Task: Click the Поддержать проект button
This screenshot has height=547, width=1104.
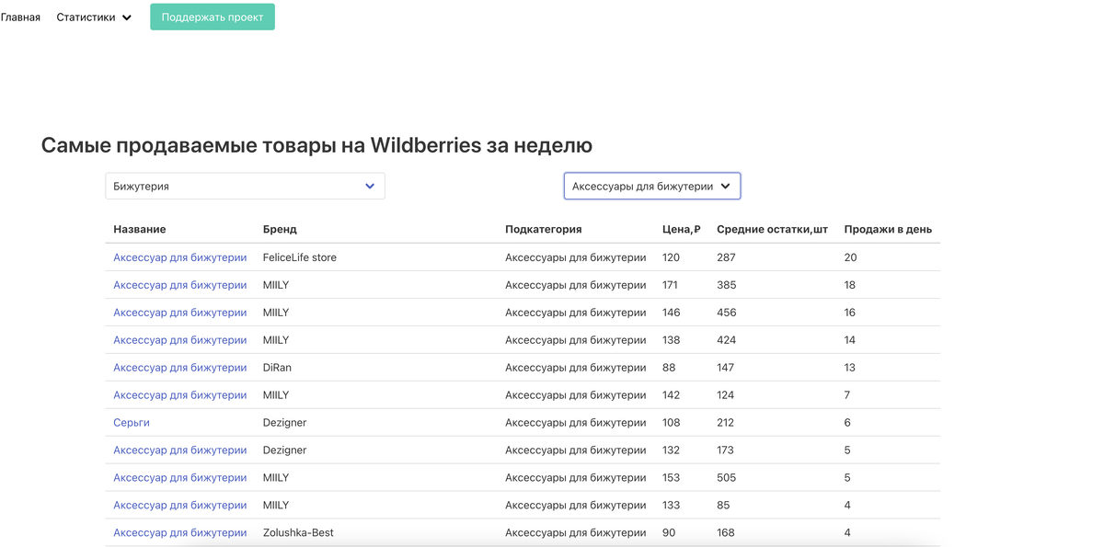Action: (213, 17)
